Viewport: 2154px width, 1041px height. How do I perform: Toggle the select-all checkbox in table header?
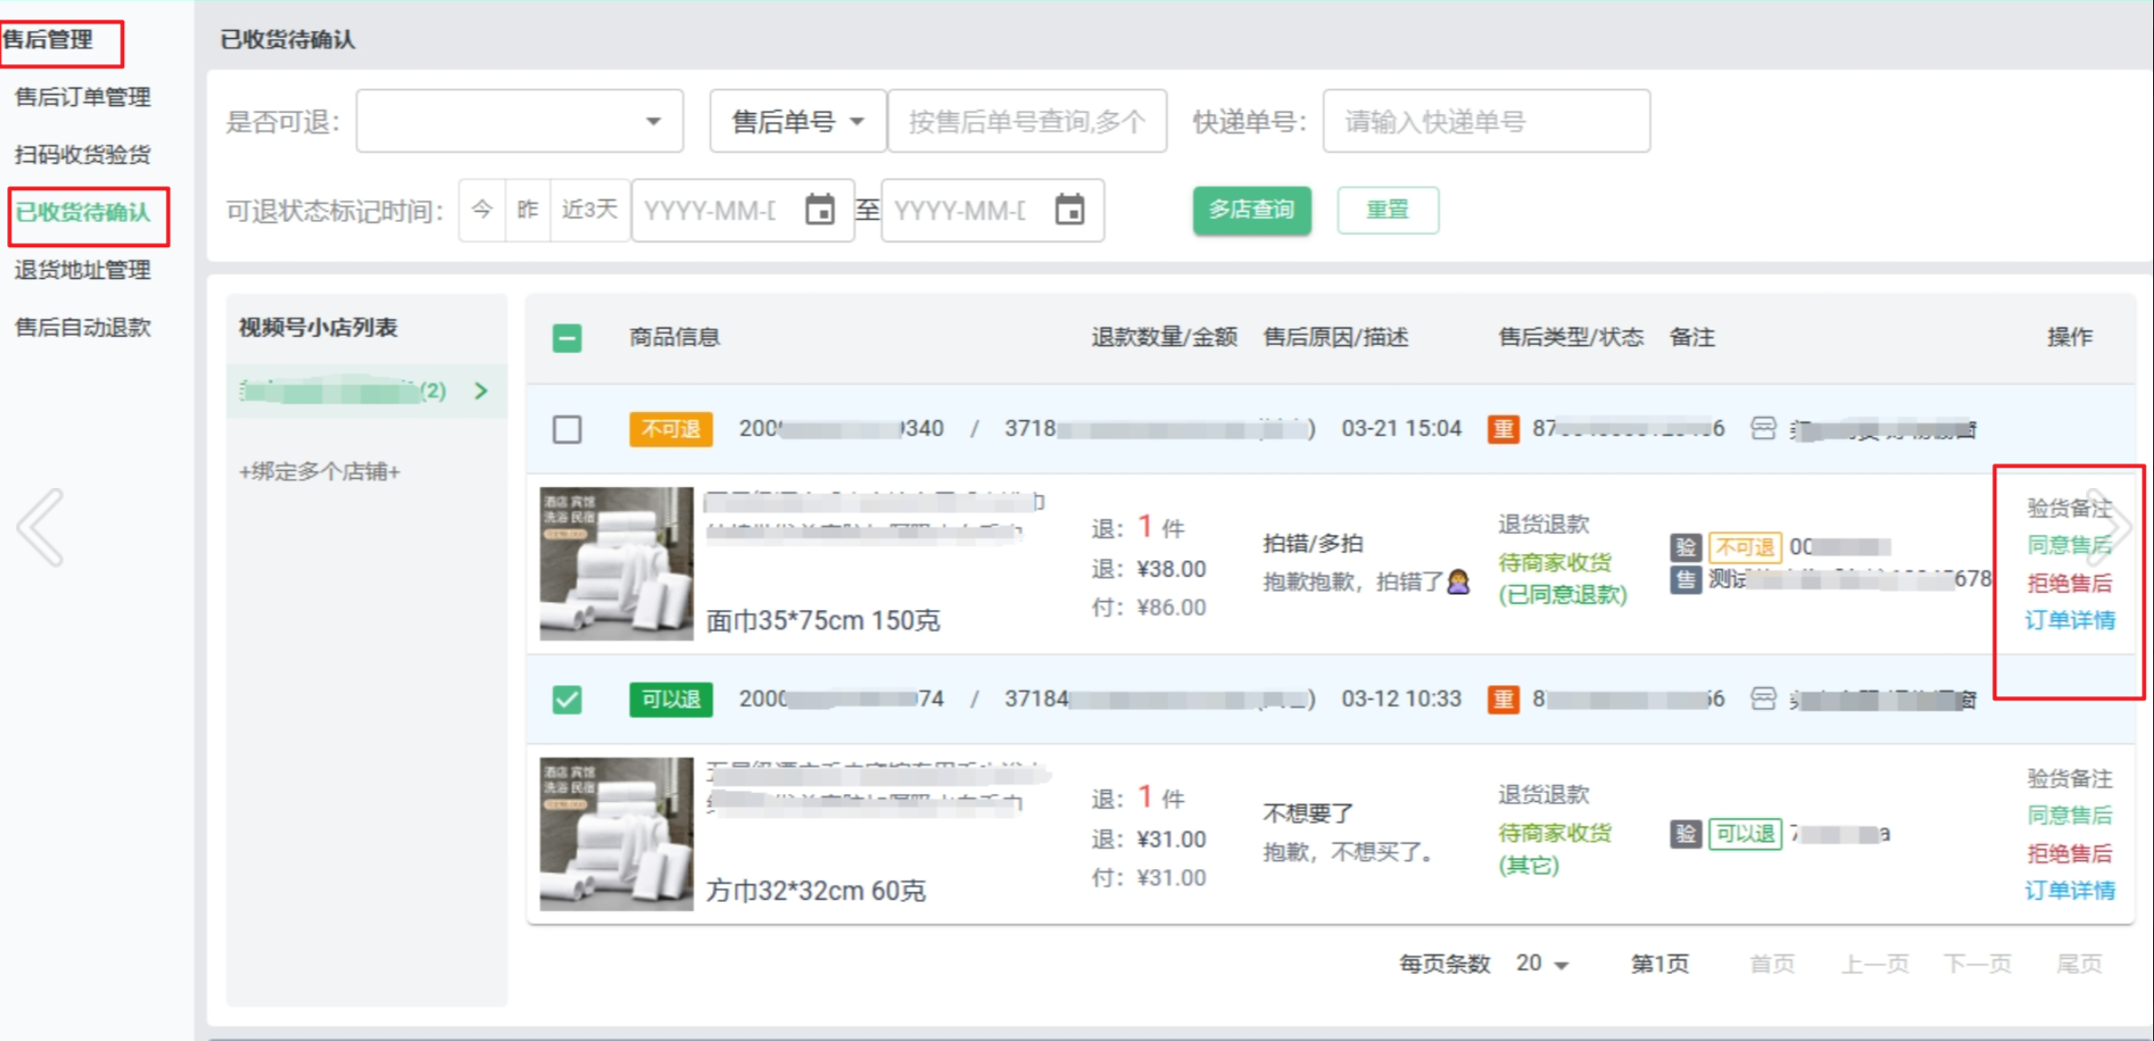567,338
